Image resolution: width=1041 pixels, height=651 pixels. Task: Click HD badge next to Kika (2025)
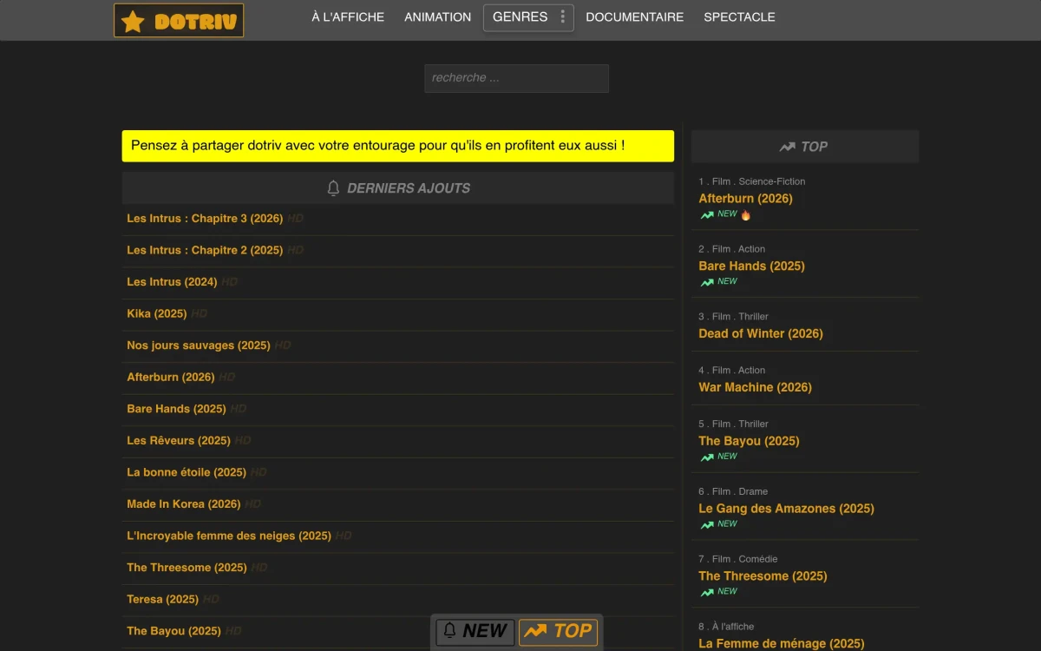199,313
